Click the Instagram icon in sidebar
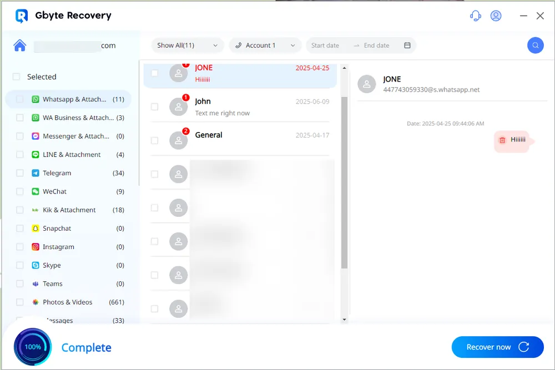The image size is (555, 370). (36, 247)
